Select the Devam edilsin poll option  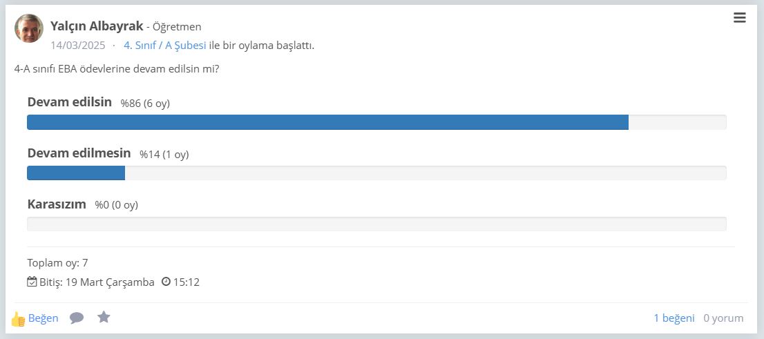coord(70,102)
